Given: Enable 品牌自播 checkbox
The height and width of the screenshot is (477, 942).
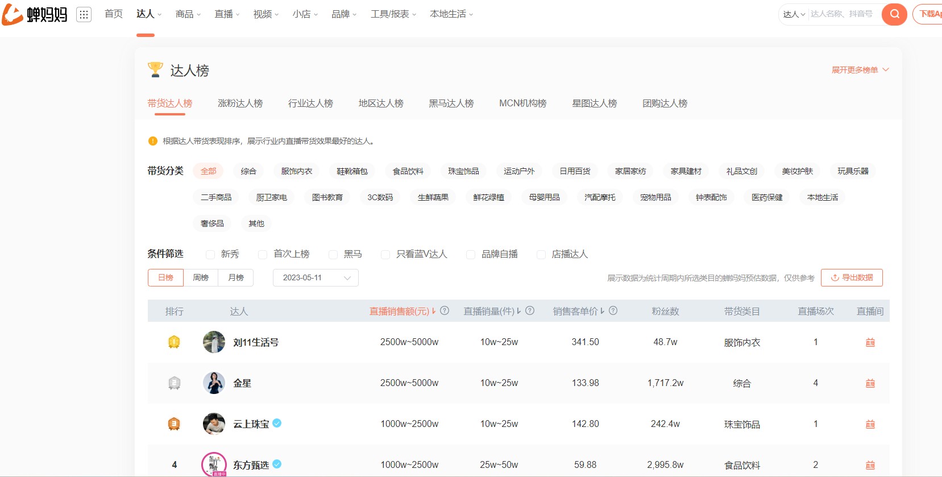Looking at the screenshot, I should click(471, 255).
